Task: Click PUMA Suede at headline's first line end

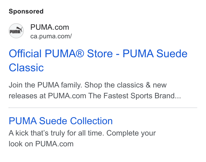Action: [x=155, y=53]
